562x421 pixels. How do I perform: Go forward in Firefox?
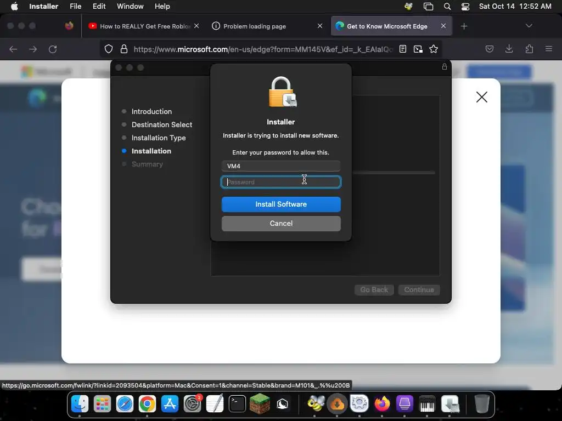pyautogui.click(x=33, y=49)
